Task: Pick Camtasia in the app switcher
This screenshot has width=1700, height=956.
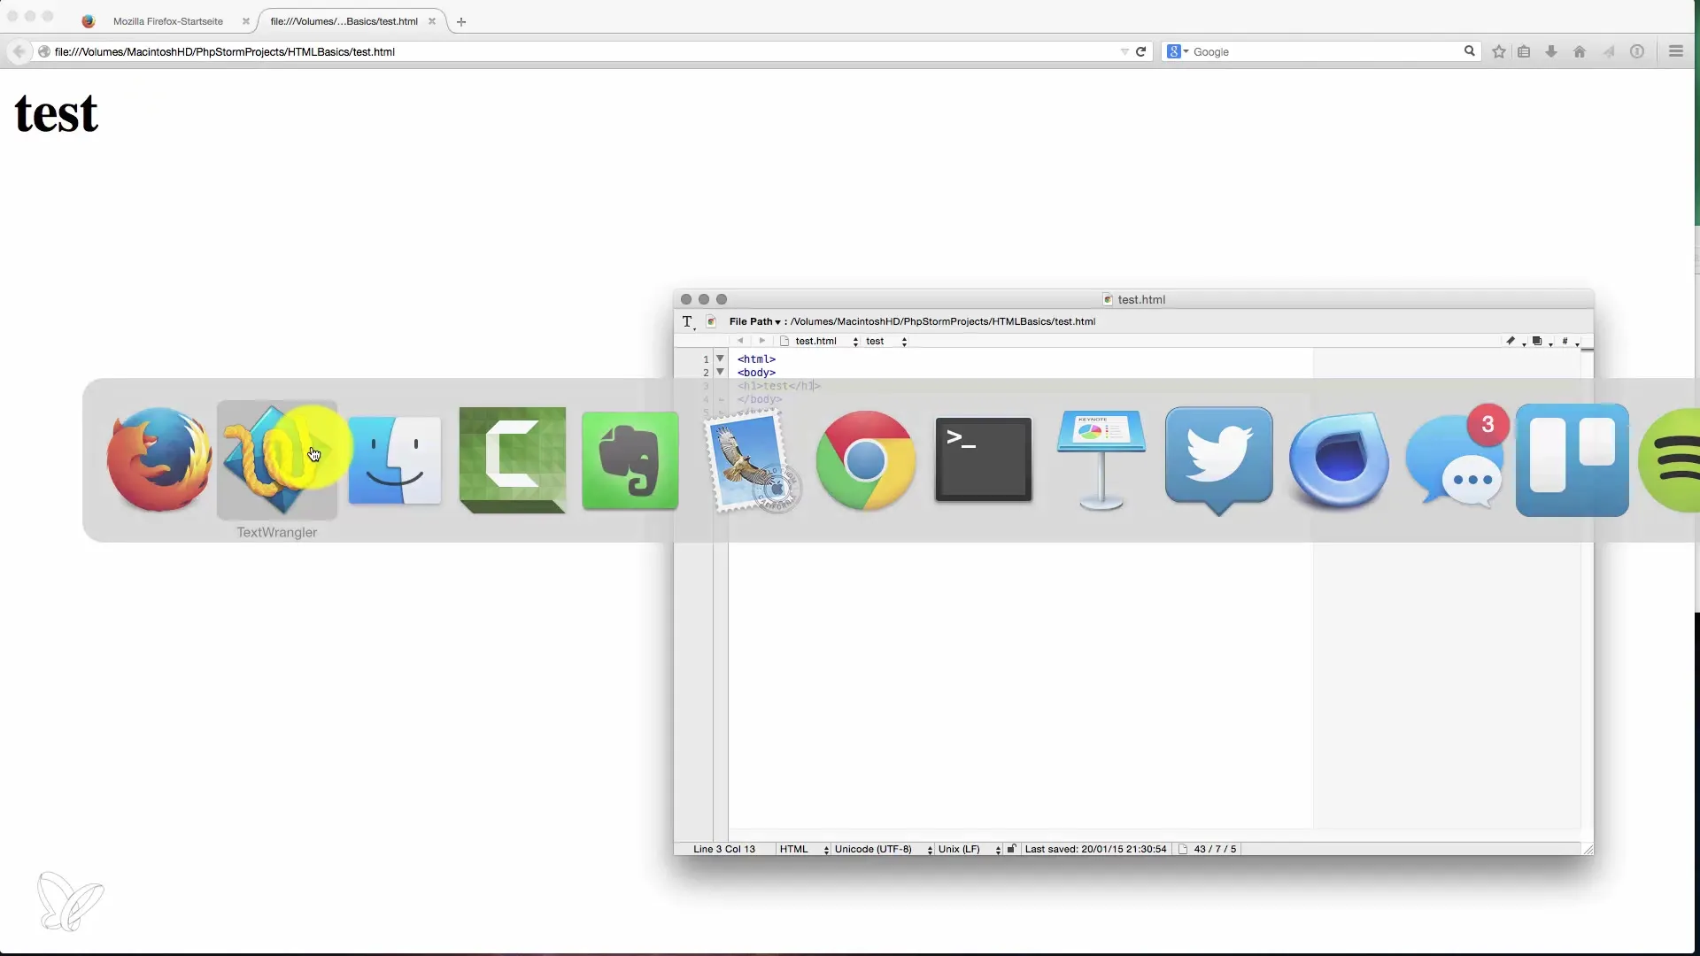Action: (513, 459)
